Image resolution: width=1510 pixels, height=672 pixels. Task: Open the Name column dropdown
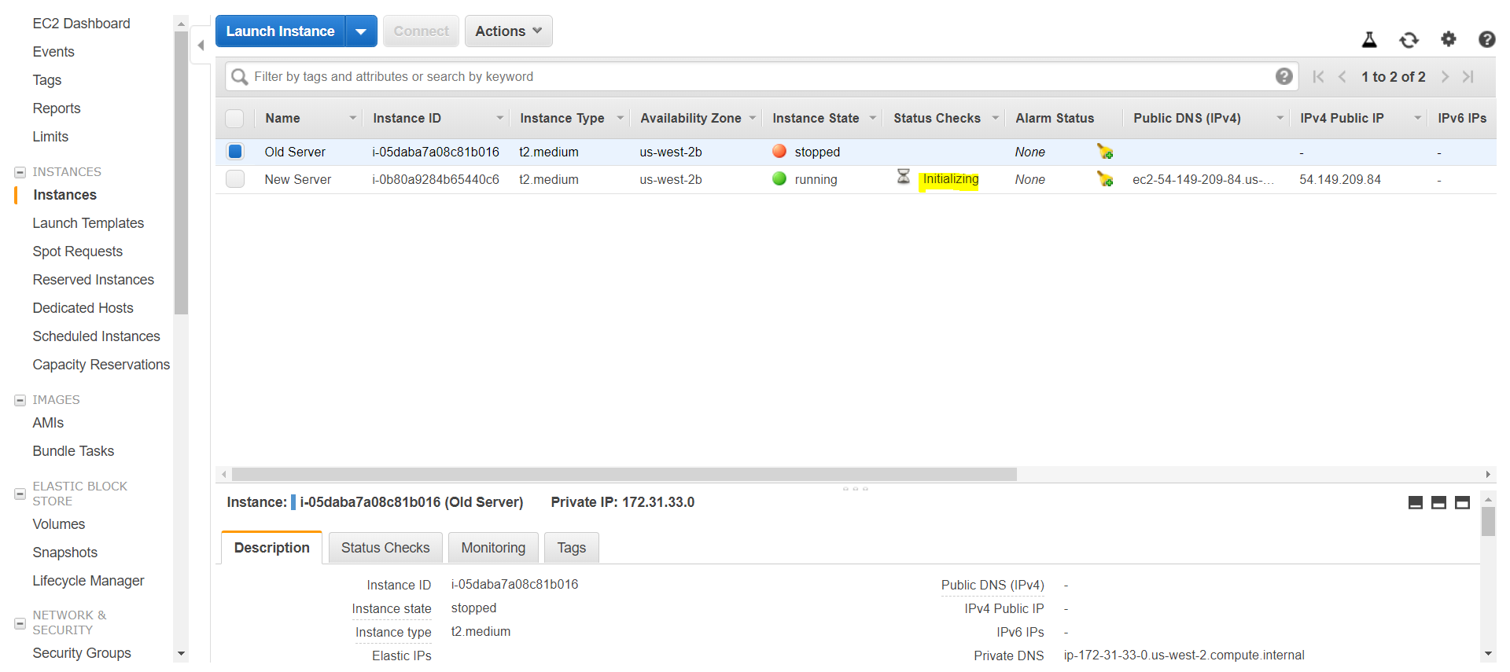[x=353, y=118]
